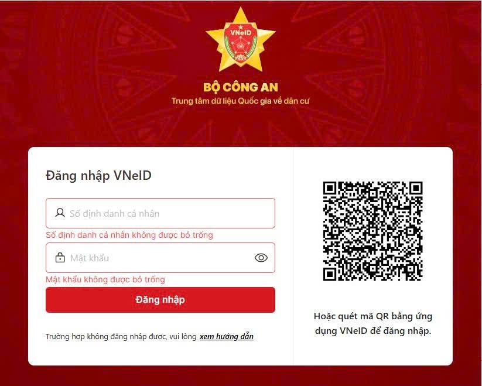Toggle password visibility with the eye icon
482x386 pixels.
261,258
